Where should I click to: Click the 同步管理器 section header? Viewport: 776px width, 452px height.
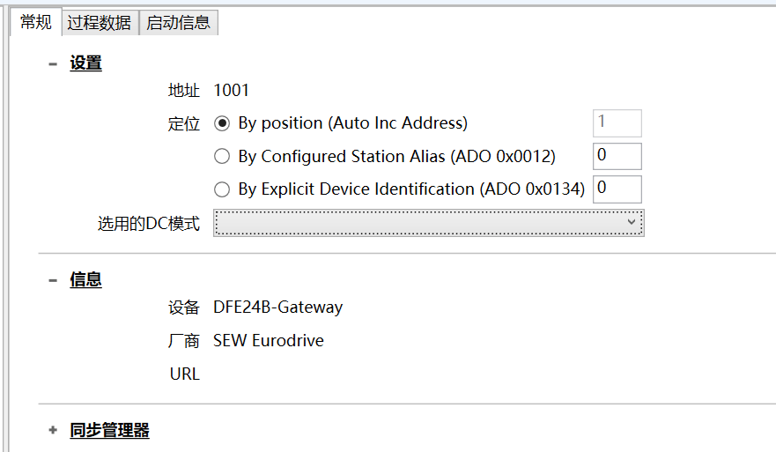tap(109, 430)
